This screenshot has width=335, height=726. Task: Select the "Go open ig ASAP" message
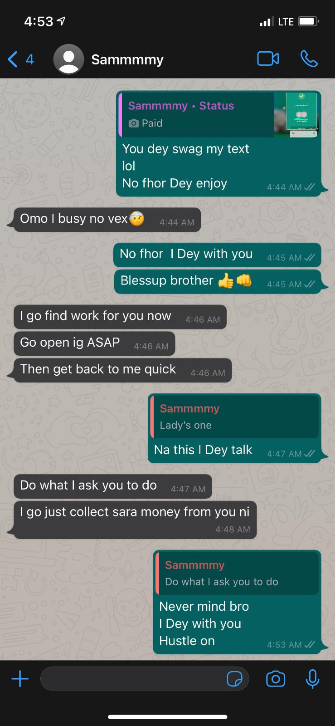click(x=94, y=343)
